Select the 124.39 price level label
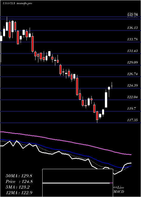The image size is (141, 197). pyautogui.click(x=132, y=86)
